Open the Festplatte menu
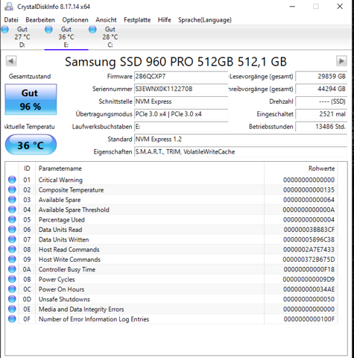This screenshot has height=358, width=354. point(137,20)
